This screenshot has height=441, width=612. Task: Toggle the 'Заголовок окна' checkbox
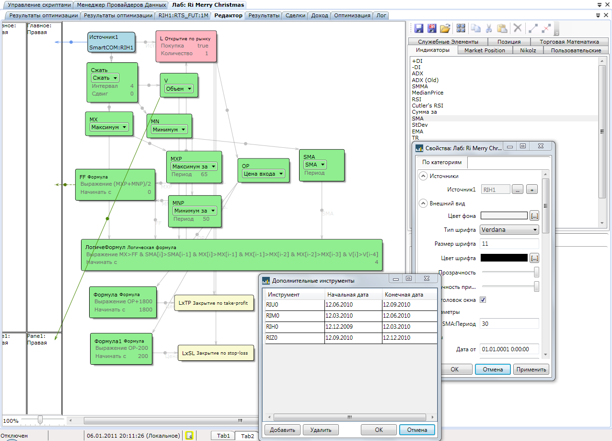point(483,300)
